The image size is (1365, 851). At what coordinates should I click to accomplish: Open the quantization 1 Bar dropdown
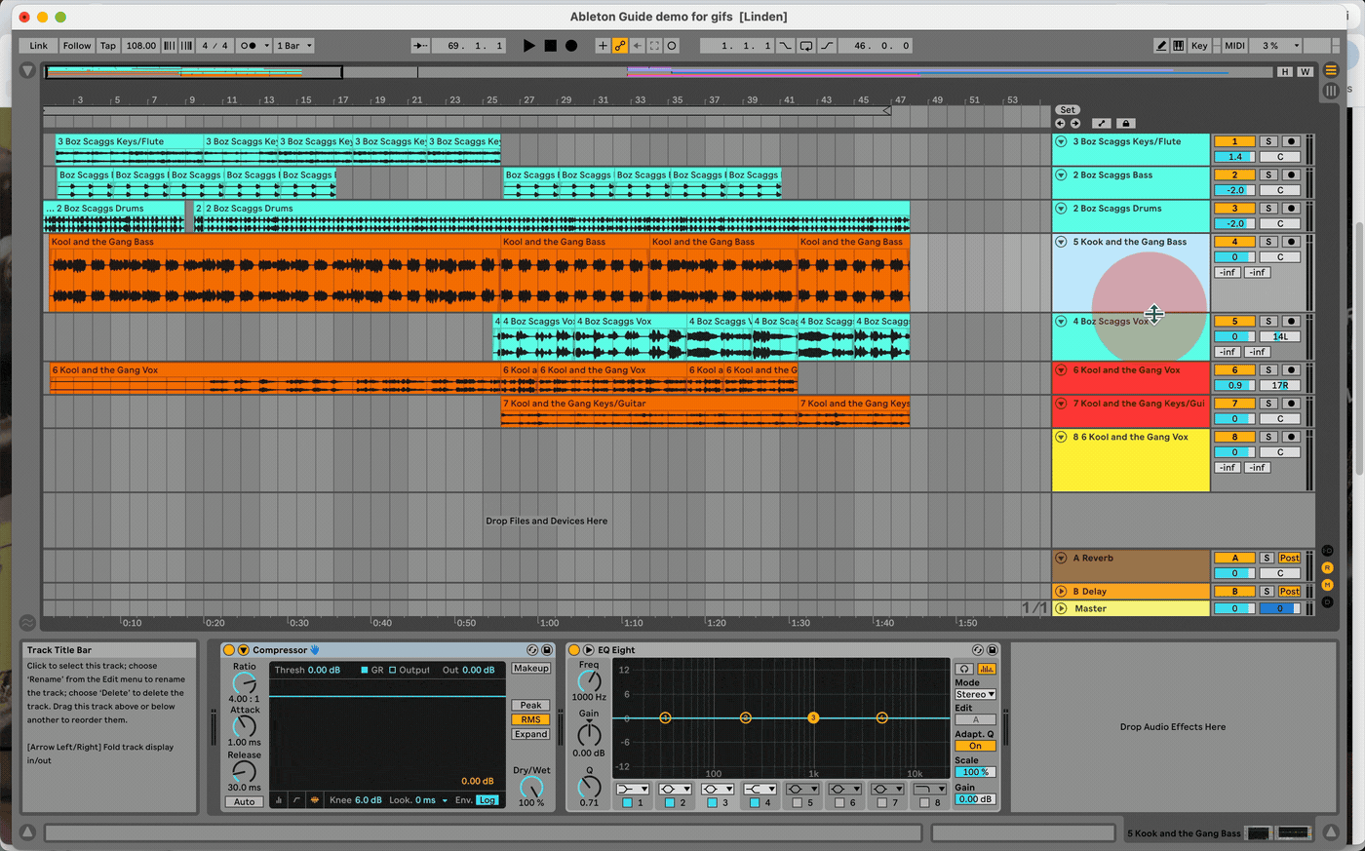click(294, 46)
